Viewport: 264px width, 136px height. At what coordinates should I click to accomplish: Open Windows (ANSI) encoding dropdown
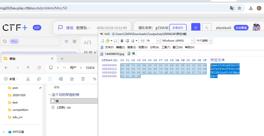[192, 41]
